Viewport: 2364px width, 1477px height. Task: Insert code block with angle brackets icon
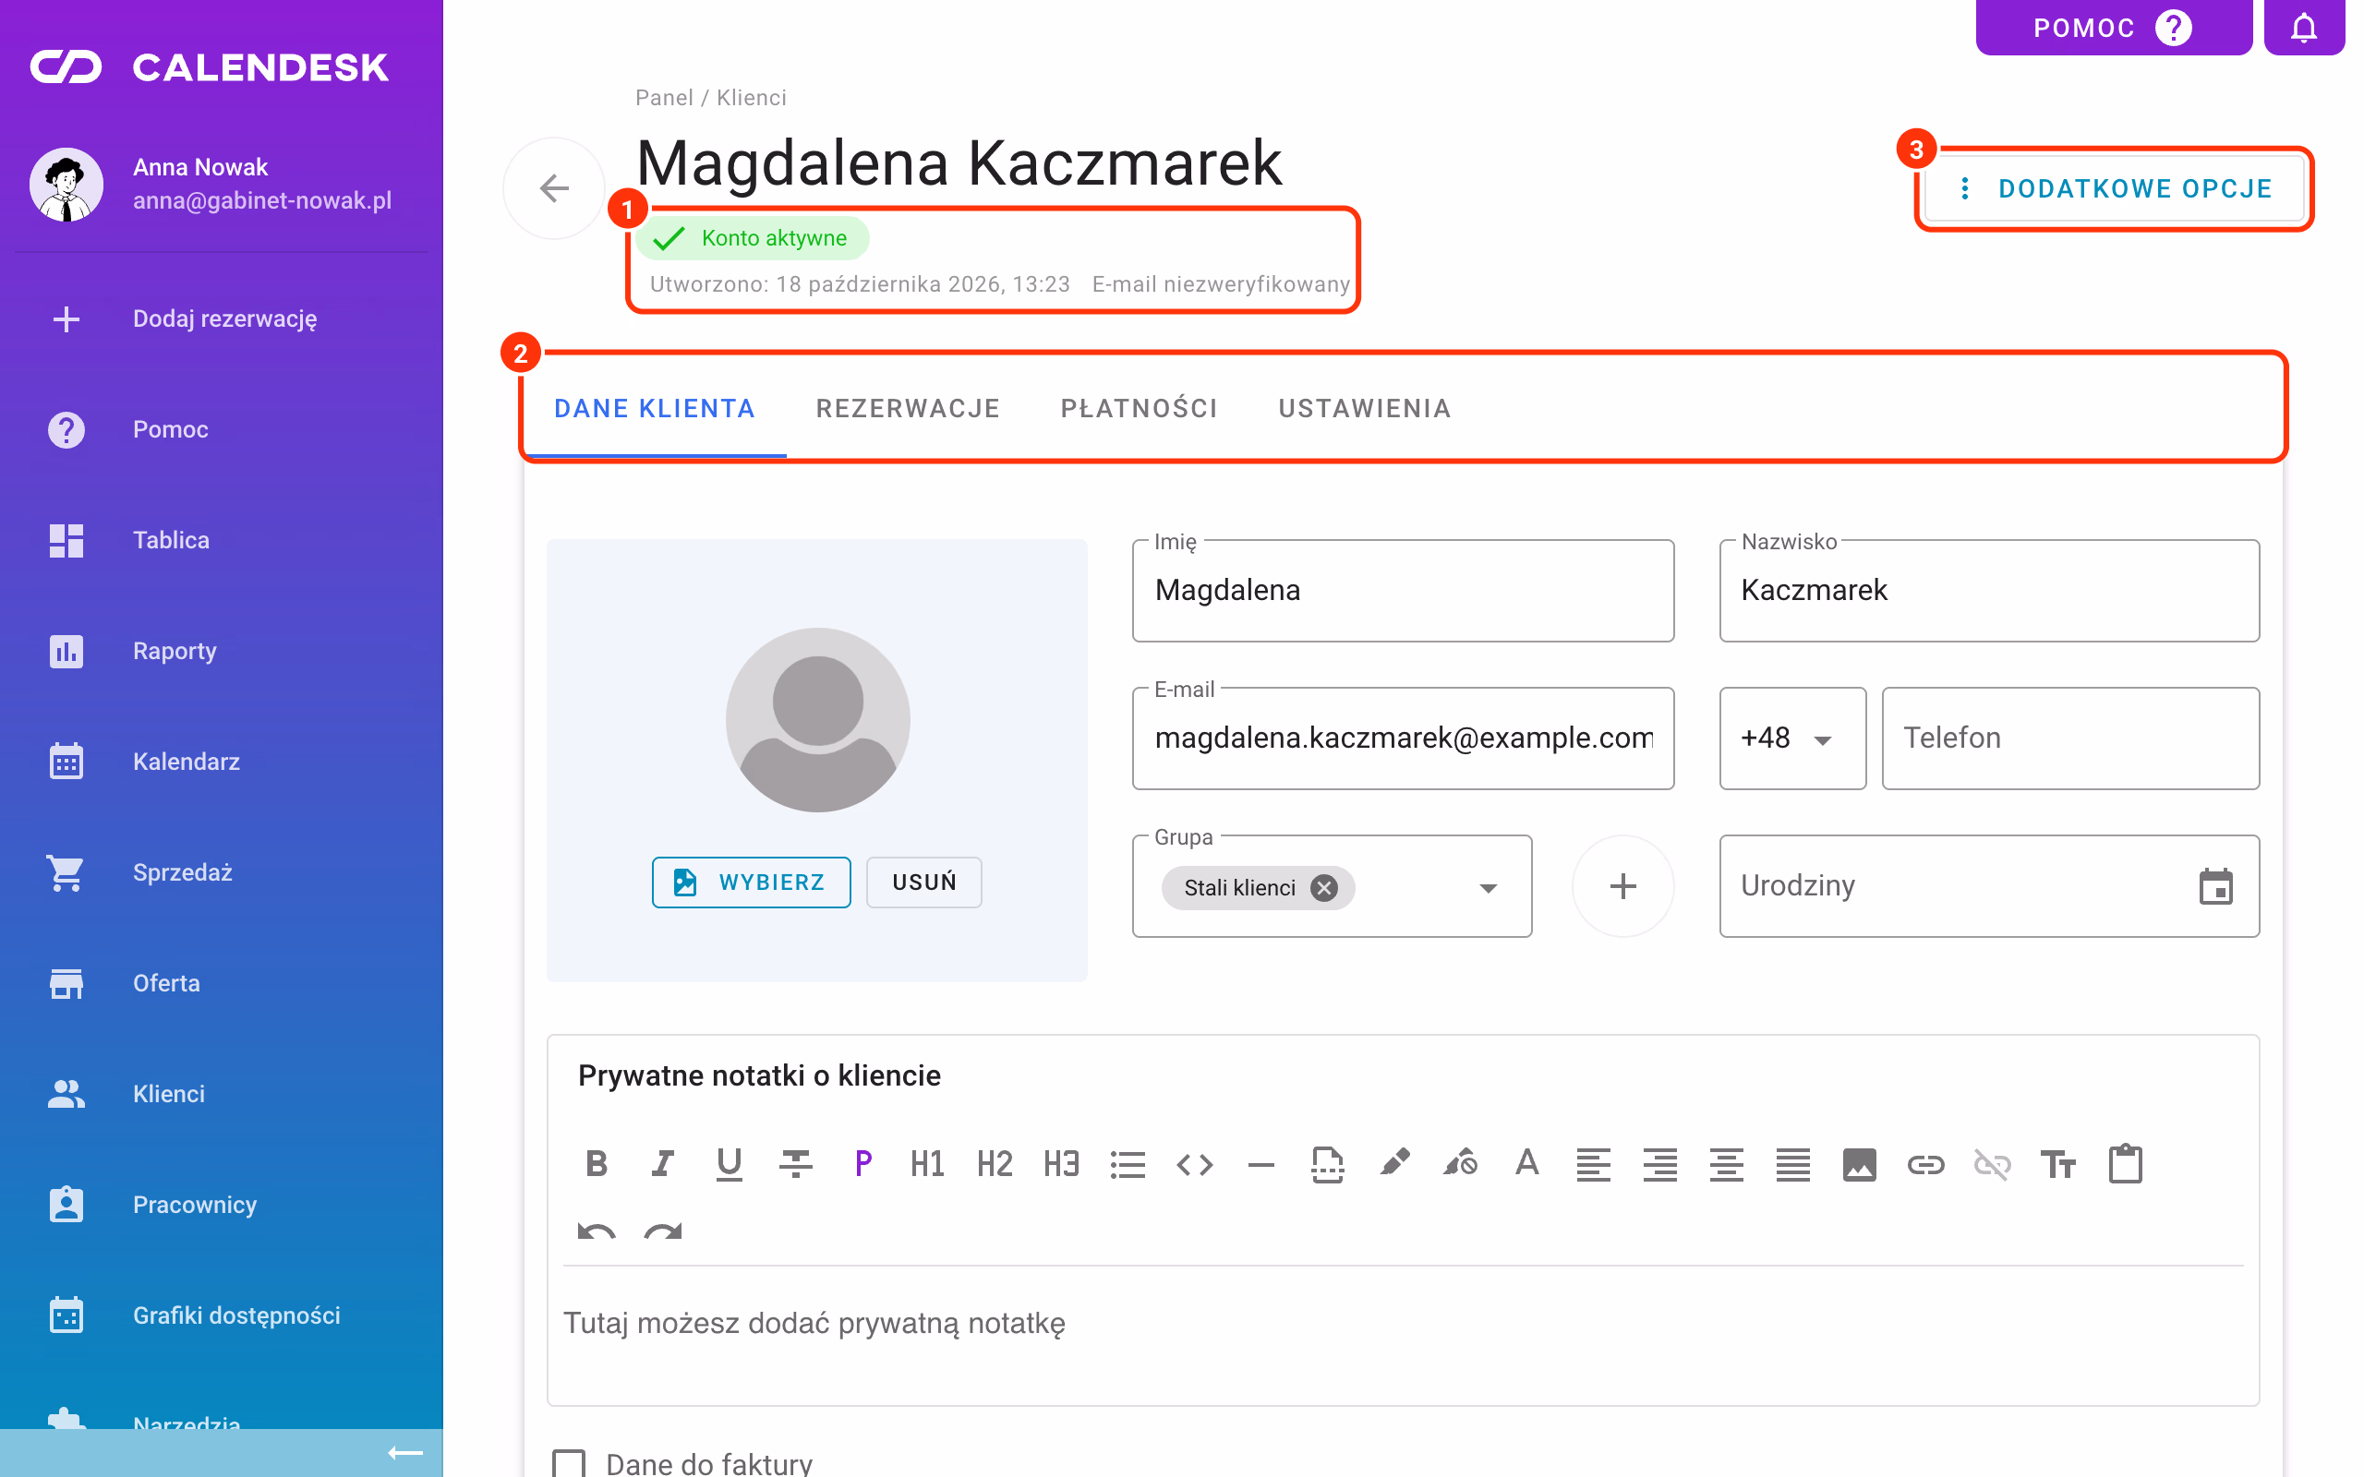(1194, 1164)
